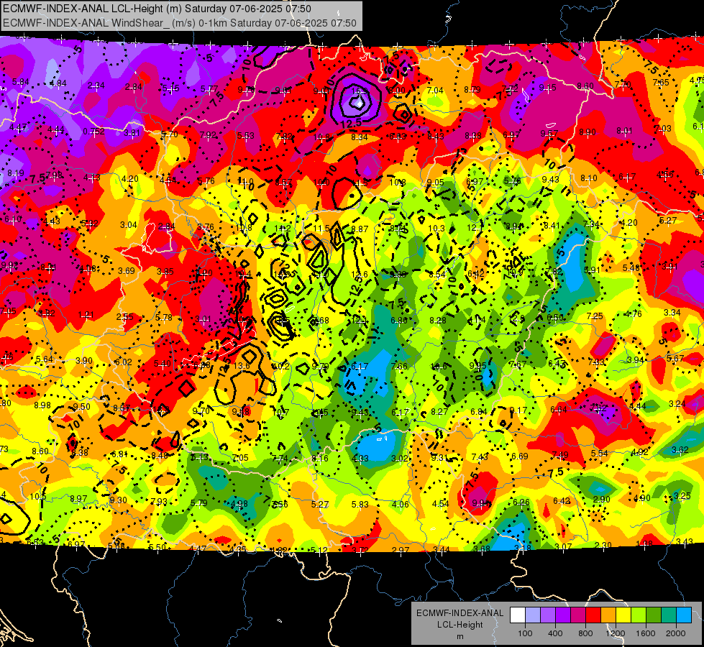The height and width of the screenshot is (647, 704).
Task: Click the map value '6.69'
Action: tap(520, 456)
